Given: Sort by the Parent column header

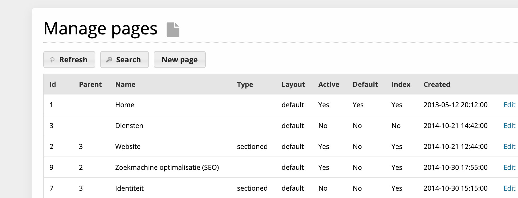Looking at the screenshot, I should 90,84.
